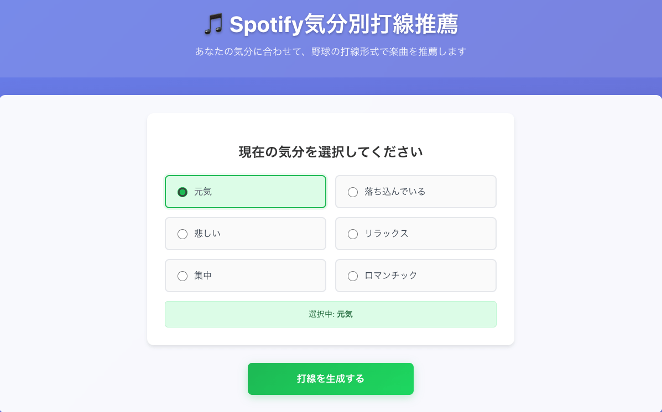Image resolution: width=662 pixels, height=412 pixels.
Task: Click the music note icon in header
Action: pyautogui.click(x=213, y=24)
